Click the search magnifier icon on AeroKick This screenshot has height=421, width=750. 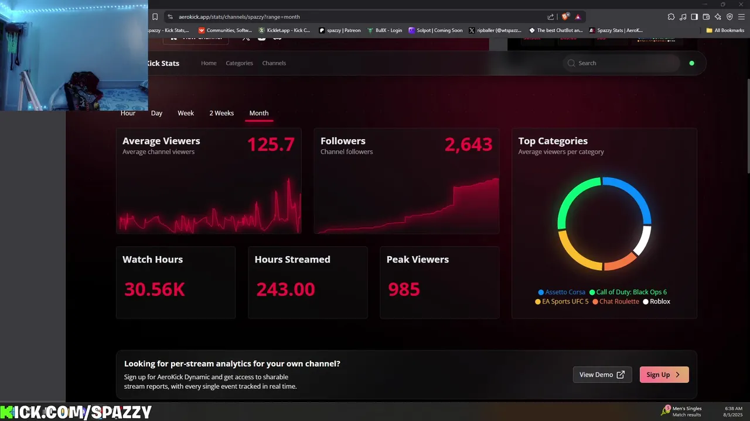[571, 63]
